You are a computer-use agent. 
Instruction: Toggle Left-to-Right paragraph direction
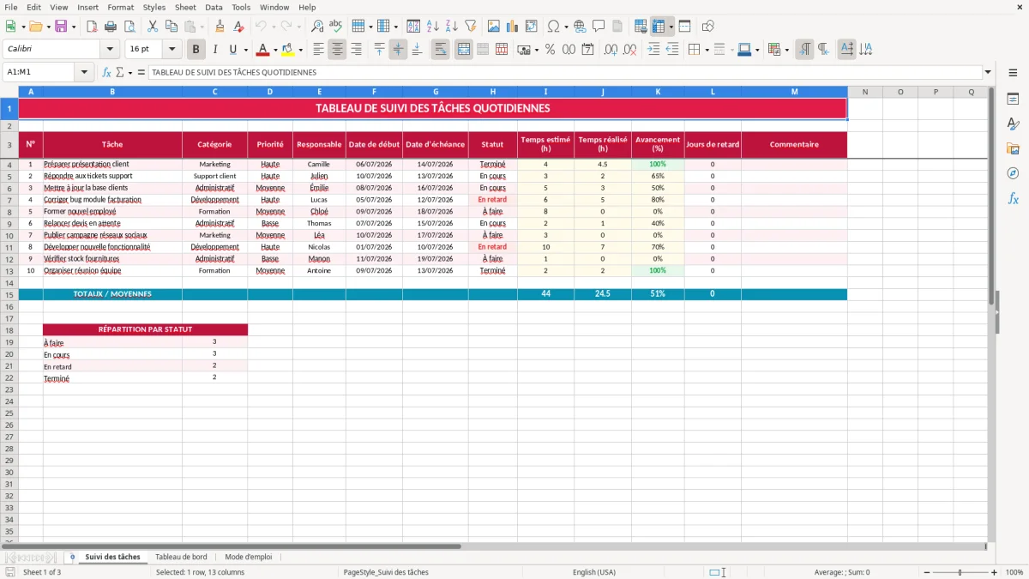(x=804, y=50)
